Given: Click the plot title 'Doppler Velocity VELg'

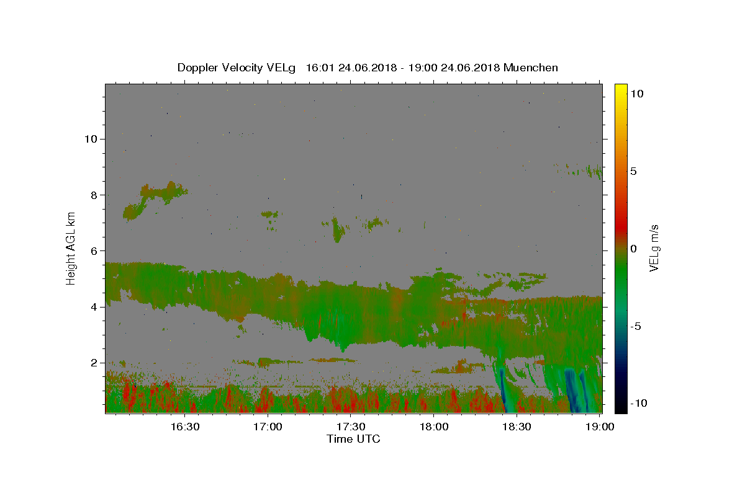Looking at the screenshot, I should point(237,68).
